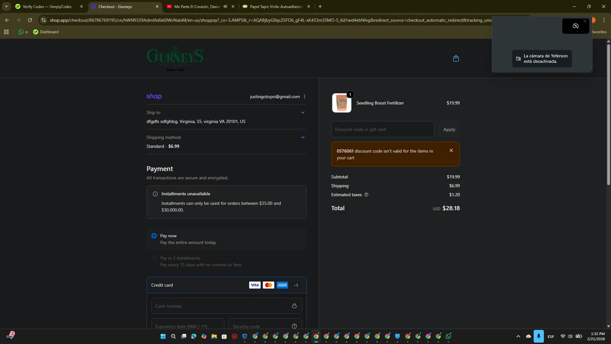Viewport: 611px width, 344px height.
Task: Open Chrome three-dot menu
Action: (x=604, y=20)
